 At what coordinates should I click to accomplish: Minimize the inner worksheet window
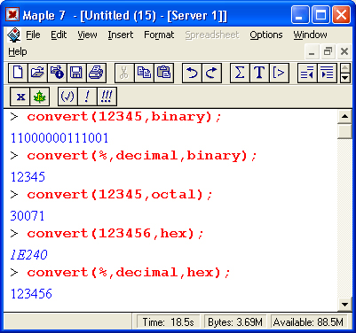312,52
